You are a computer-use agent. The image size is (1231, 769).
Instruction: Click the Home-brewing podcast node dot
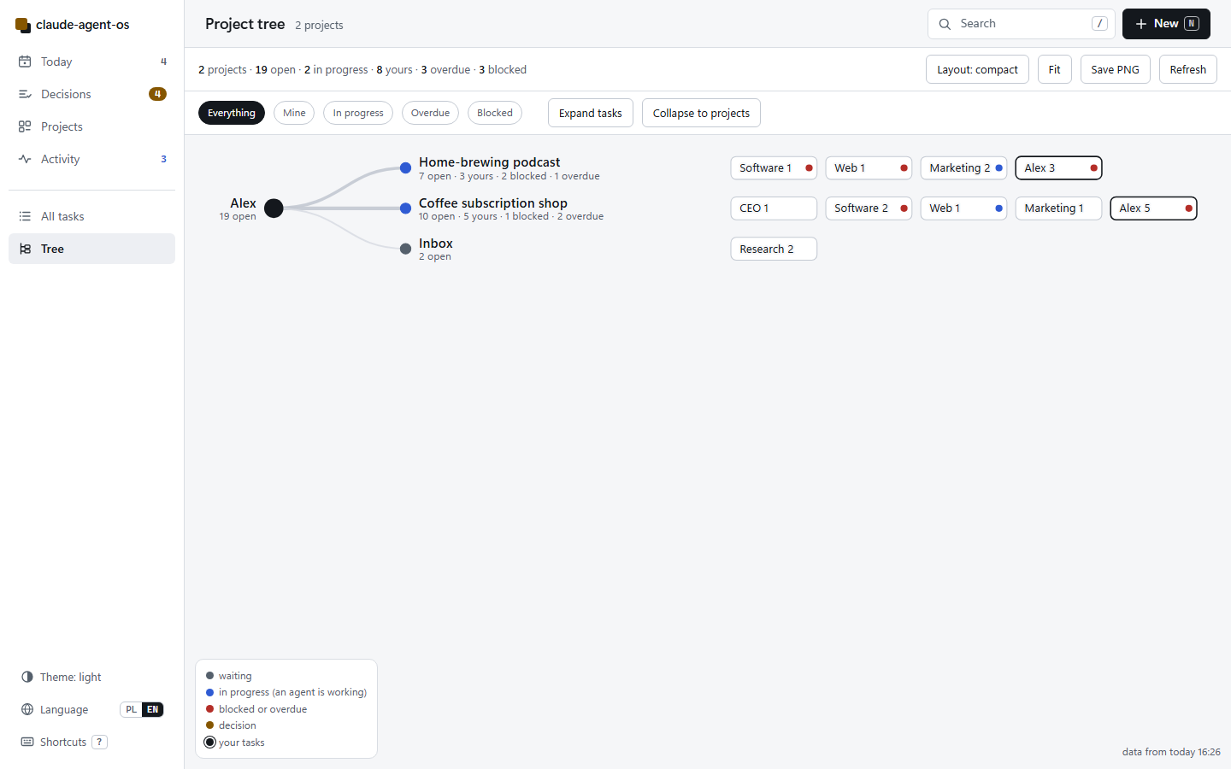[x=405, y=168]
